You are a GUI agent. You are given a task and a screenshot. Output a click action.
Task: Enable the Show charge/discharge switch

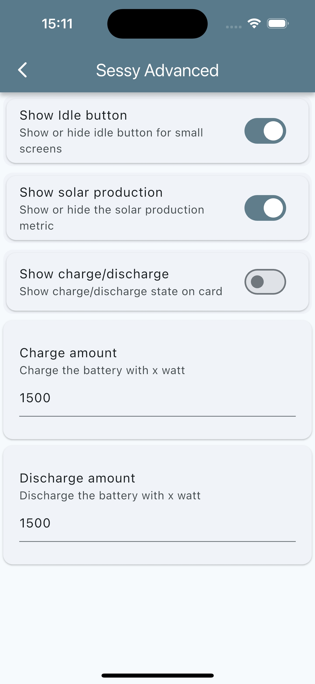(x=265, y=282)
